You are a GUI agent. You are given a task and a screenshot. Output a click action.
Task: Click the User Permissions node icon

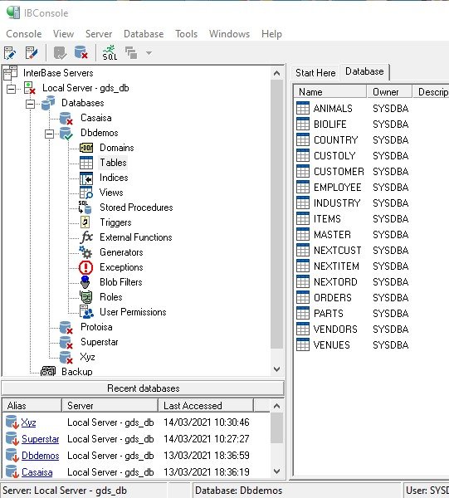[86, 312]
